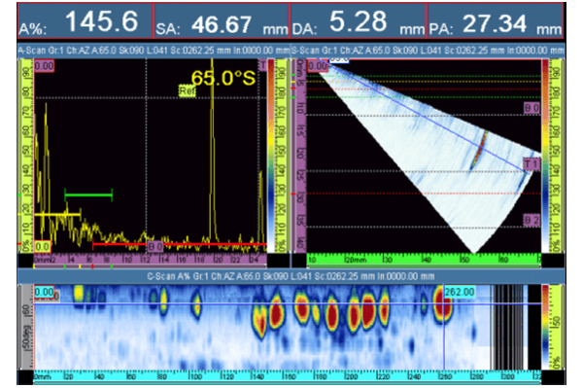Click the 65.0°S angle label

[x=223, y=79]
